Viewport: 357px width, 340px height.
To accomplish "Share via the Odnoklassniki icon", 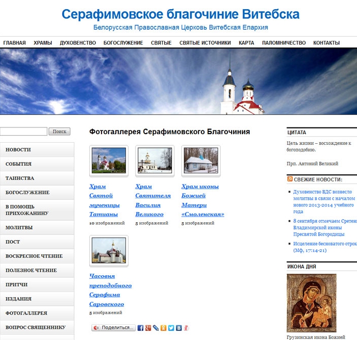I will pos(164,328).
